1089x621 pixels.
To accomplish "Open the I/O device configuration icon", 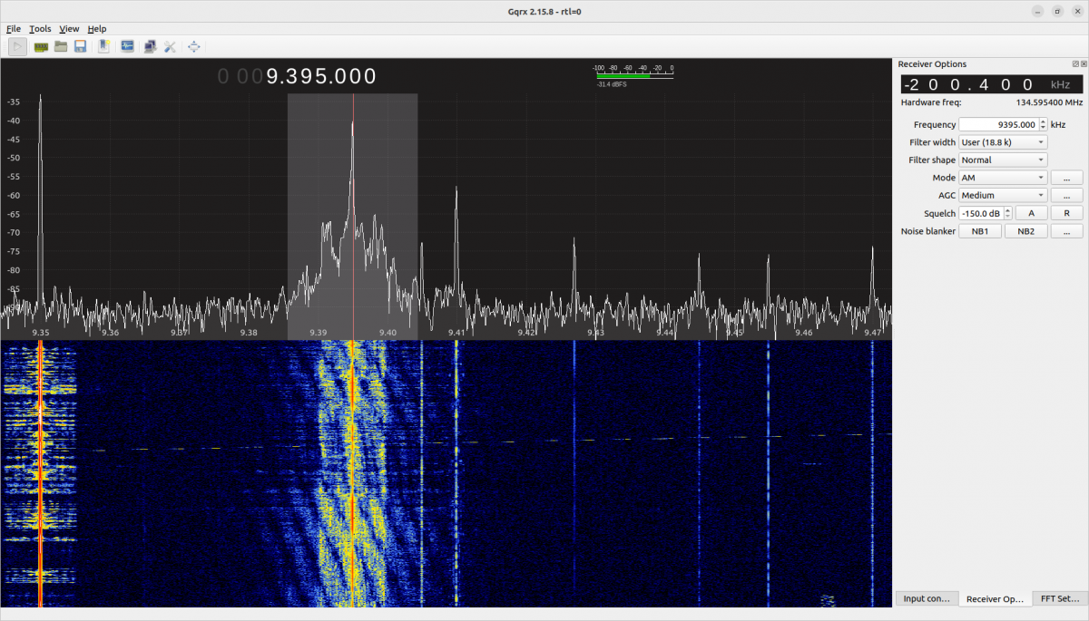I will tap(41, 46).
